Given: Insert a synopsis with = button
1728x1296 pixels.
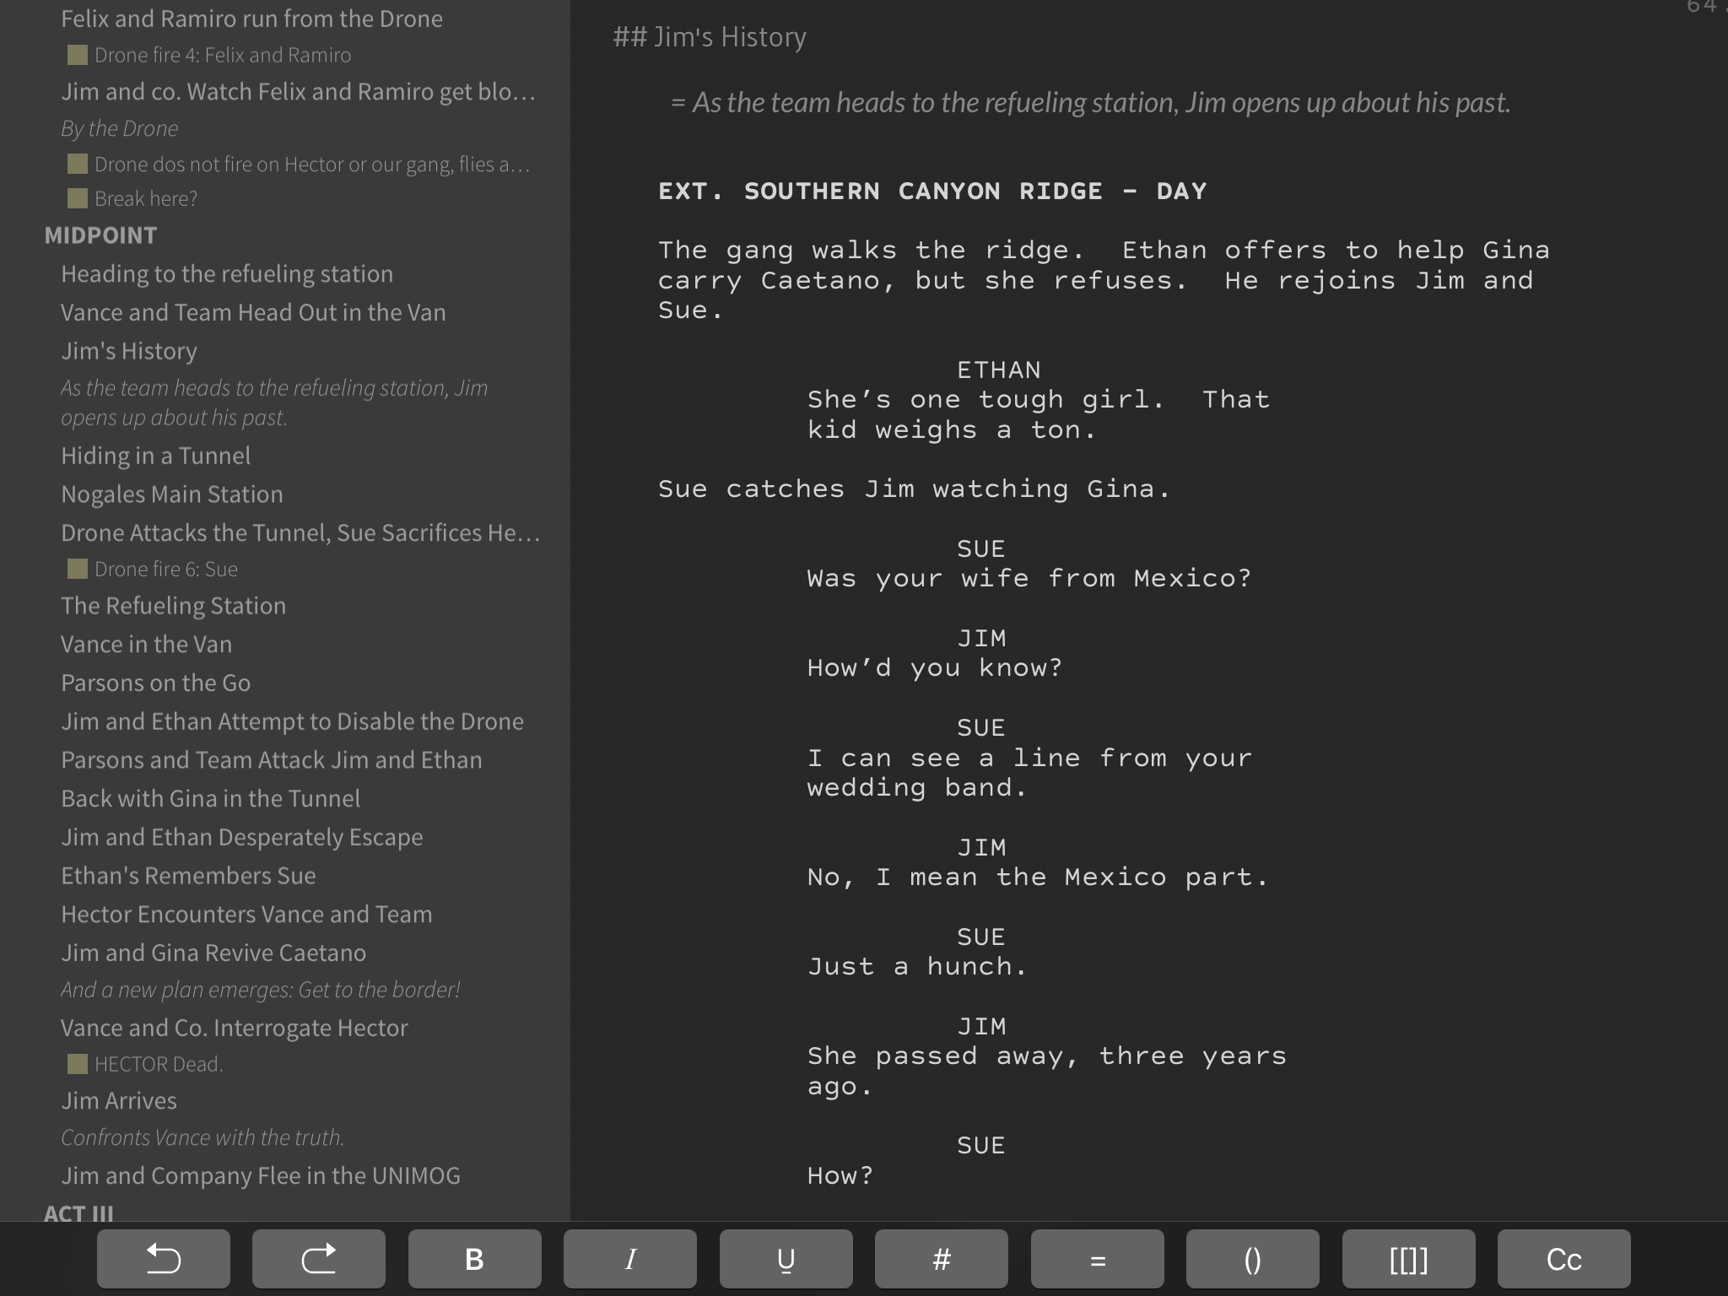Looking at the screenshot, I should pyautogui.click(x=1097, y=1259).
